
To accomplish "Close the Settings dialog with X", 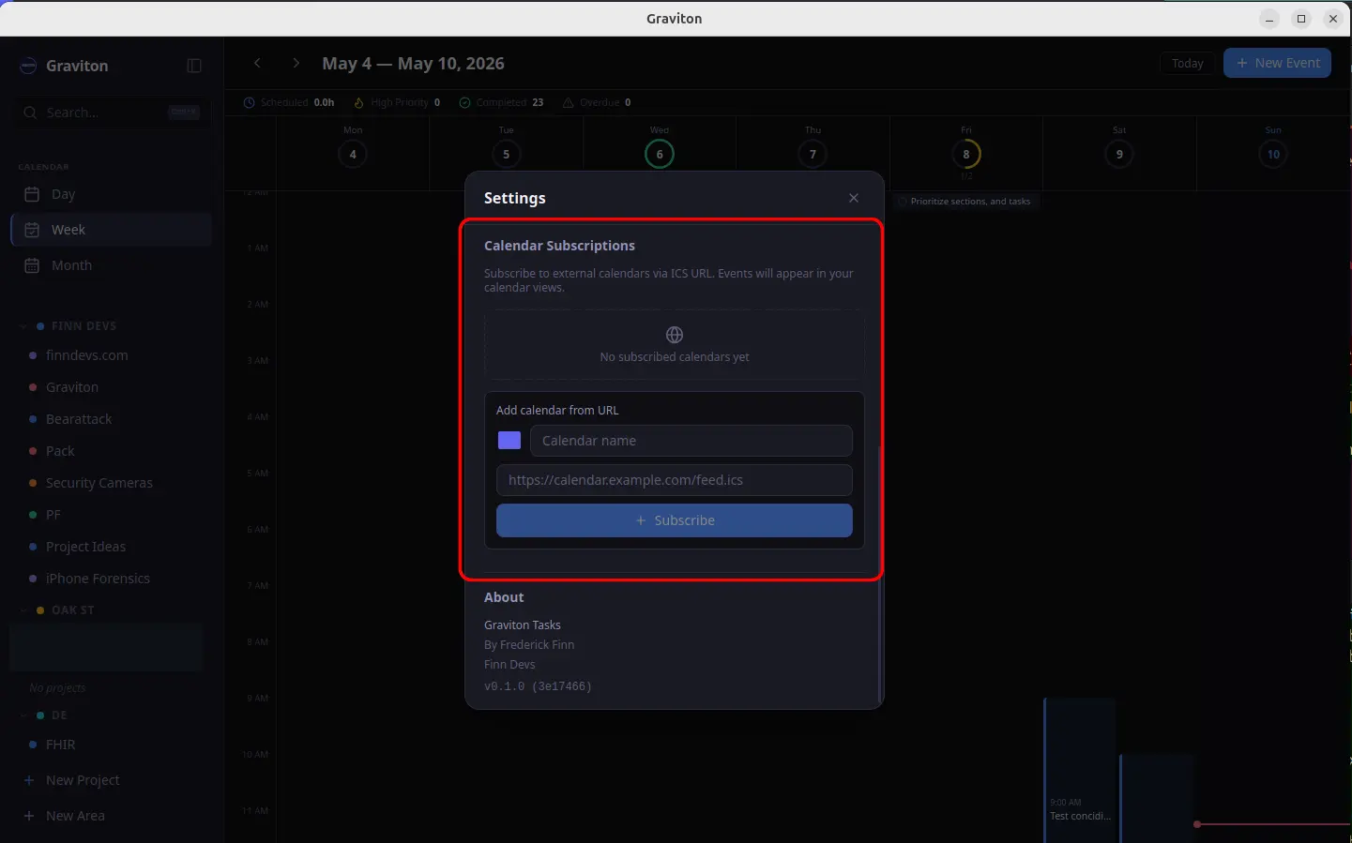I will [854, 198].
